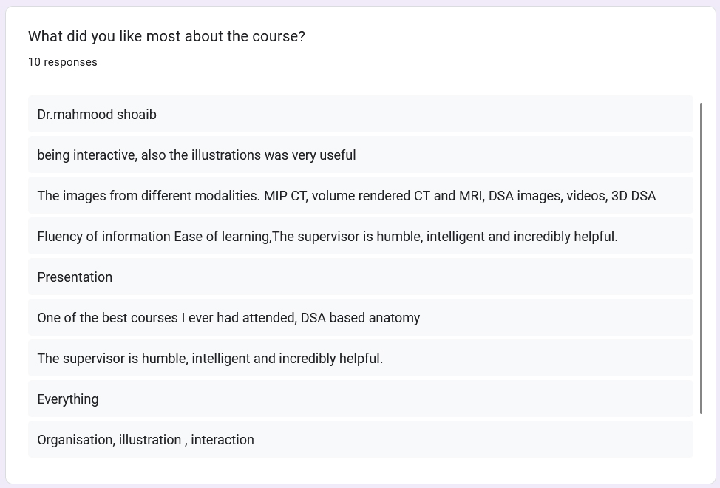Image resolution: width=720 pixels, height=488 pixels.
Task: Select the "Organisation, illustration , interaction" response
Action: tap(146, 440)
